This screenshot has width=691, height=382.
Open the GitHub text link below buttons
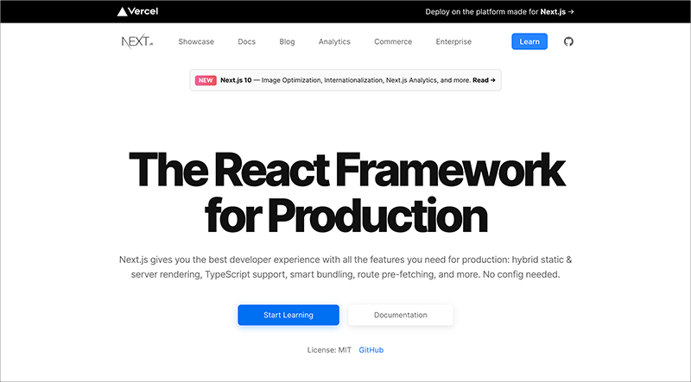click(x=371, y=350)
